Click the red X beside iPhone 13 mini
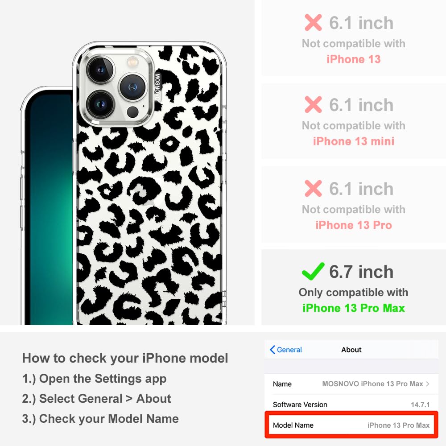The width and height of the screenshot is (446, 446). (313, 104)
